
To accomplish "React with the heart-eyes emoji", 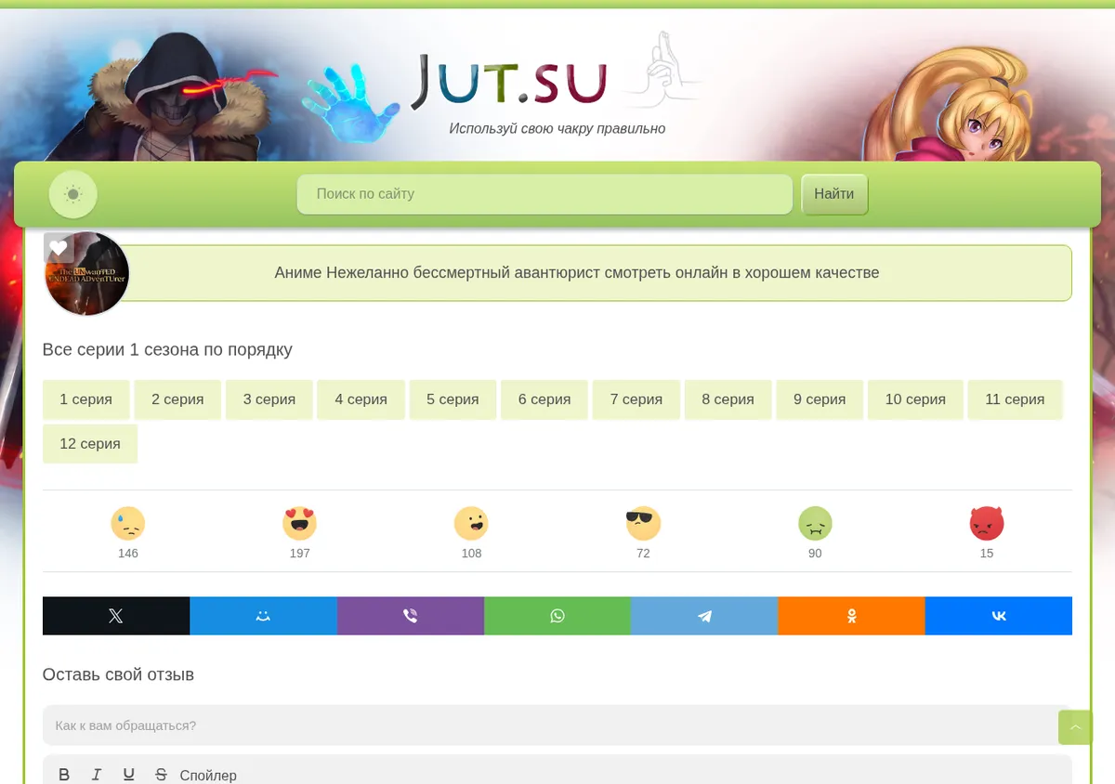I will (x=299, y=524).
